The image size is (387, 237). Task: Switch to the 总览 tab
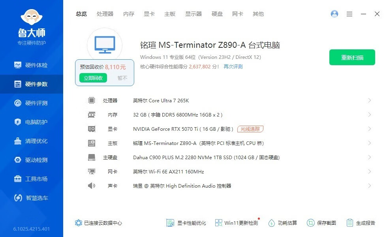coord(81,14)
